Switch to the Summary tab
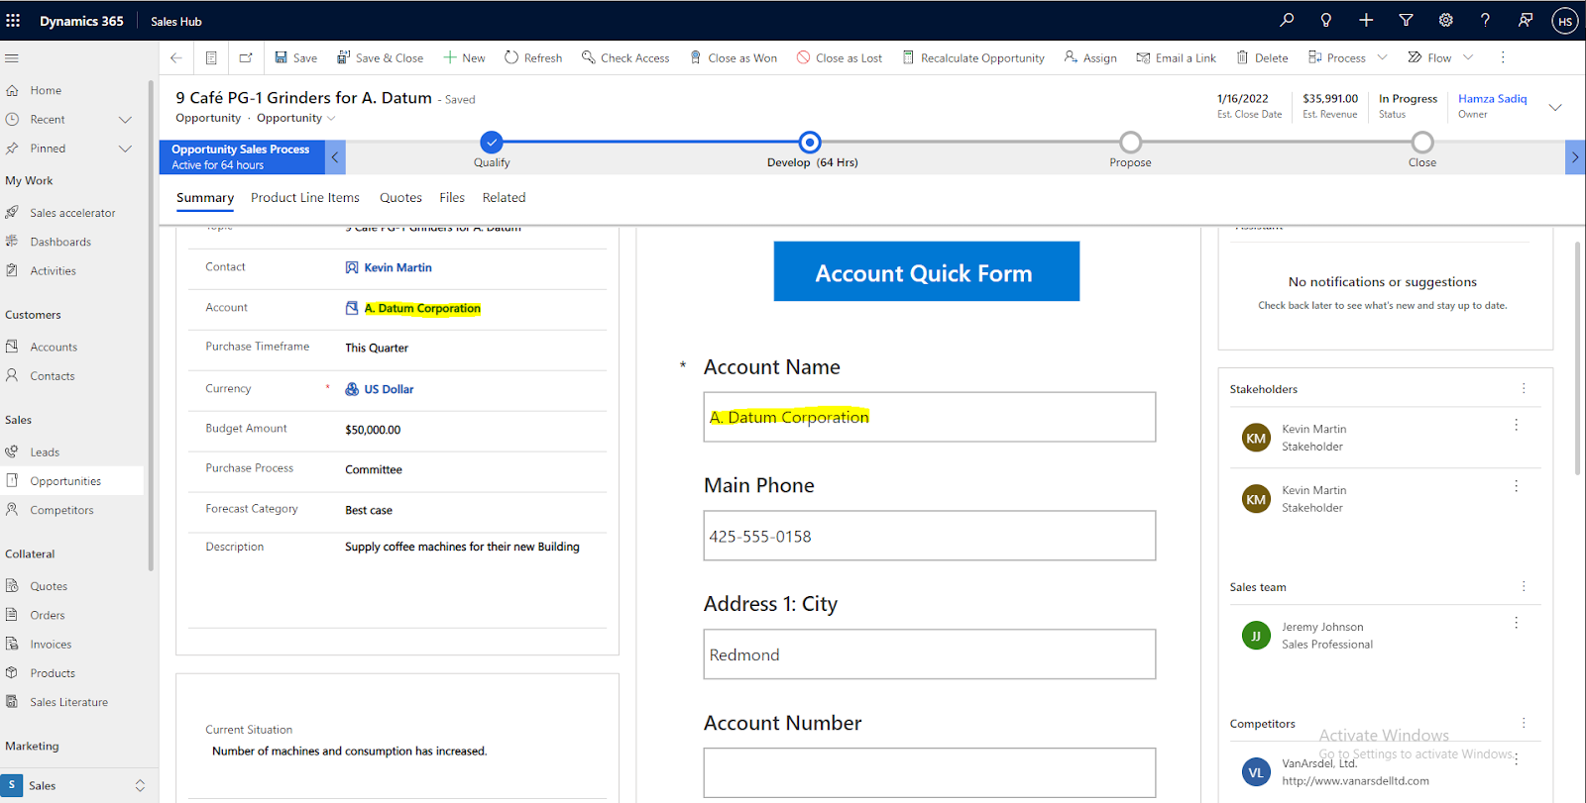The height and width of the screenshot is (803, 1586). point(205,198)
